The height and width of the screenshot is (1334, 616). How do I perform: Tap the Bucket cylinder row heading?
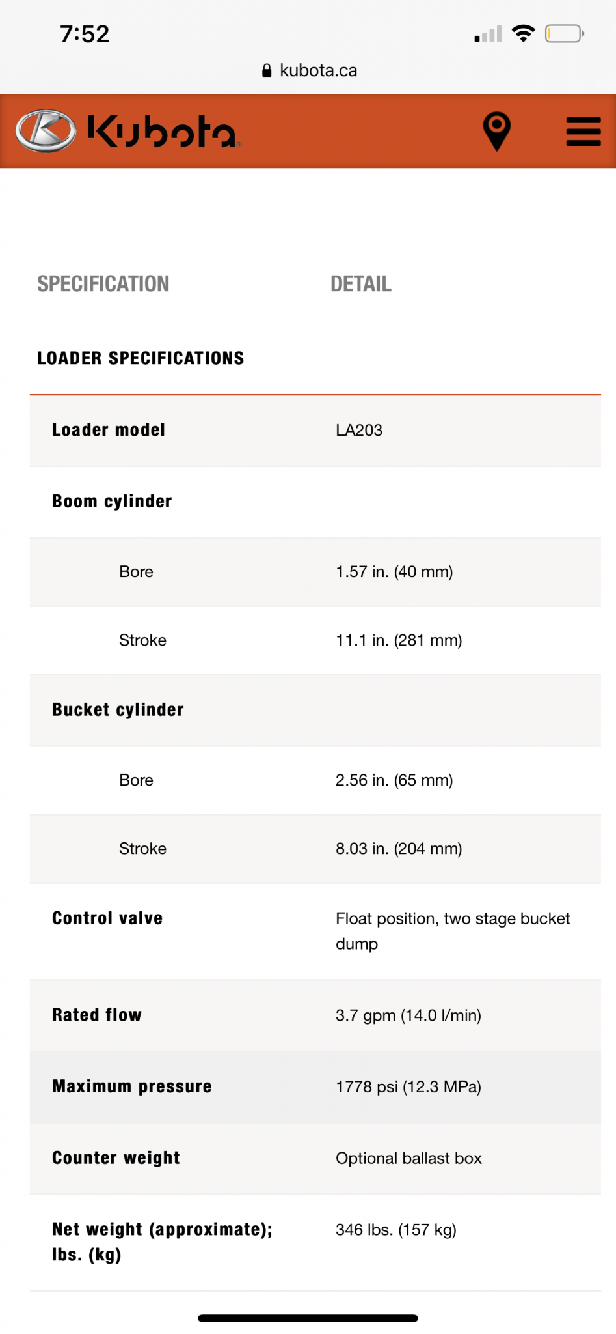pos(118,710)
